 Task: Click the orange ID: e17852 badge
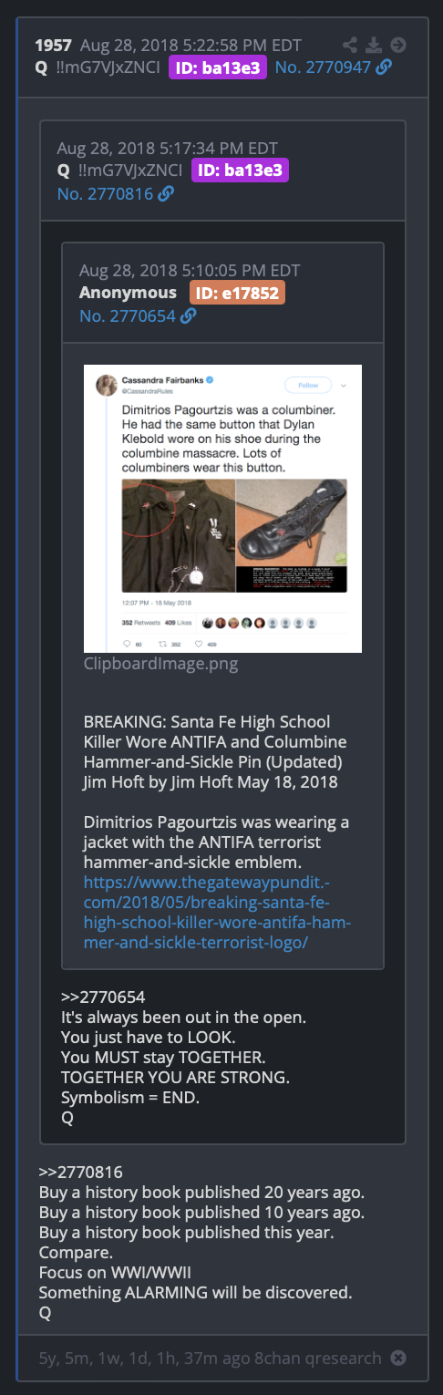pos(237,293)
